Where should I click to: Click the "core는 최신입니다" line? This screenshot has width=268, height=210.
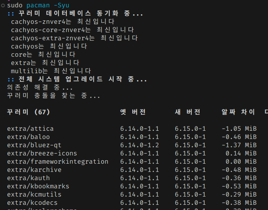pyautogui.click(x=43, y=55)
